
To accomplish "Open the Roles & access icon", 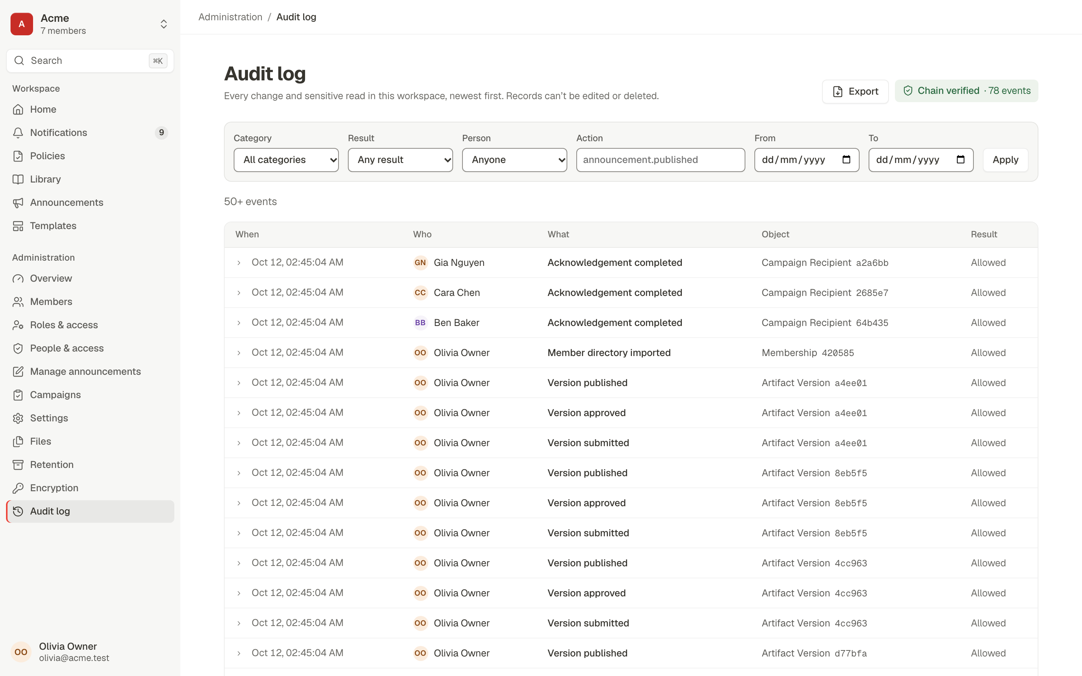I will click(18, 325).
